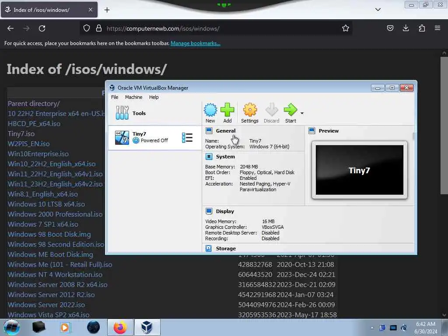Image resolution: width=448 pixels, height=336 pixels.
Task: Open Win10Enterprise.iso link
Action: 38,154
